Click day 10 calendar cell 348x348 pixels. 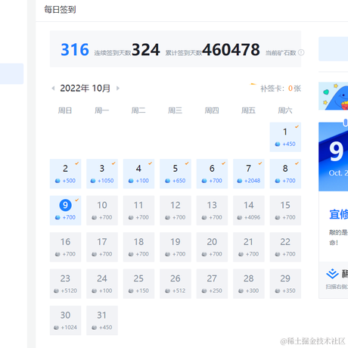coord(102,210)
